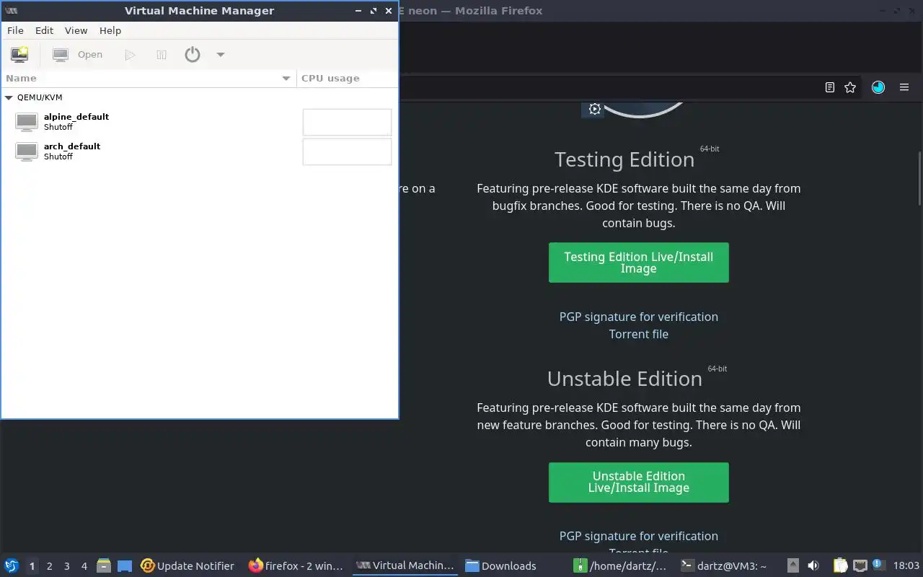Click the show desktop panel icon
Viewport: 923px width, 577px height.
pyautogui.click(x=125, y=565)
